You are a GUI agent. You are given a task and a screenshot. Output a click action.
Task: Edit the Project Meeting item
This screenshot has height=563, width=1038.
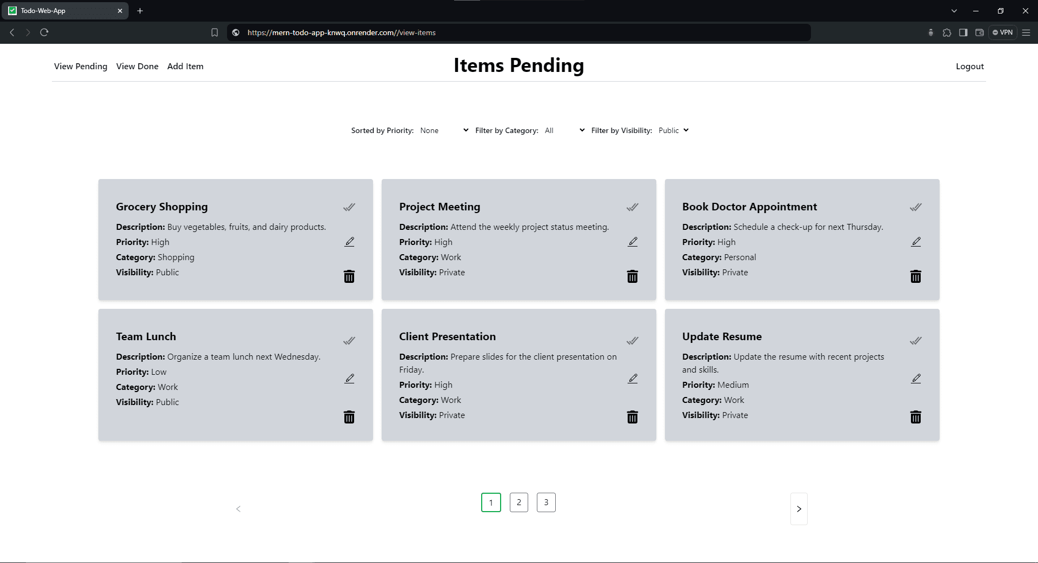coord(633,242)
